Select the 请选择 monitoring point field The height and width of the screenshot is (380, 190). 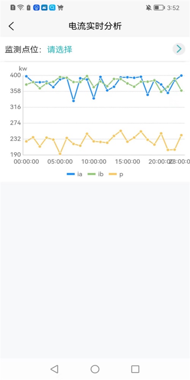60,49
